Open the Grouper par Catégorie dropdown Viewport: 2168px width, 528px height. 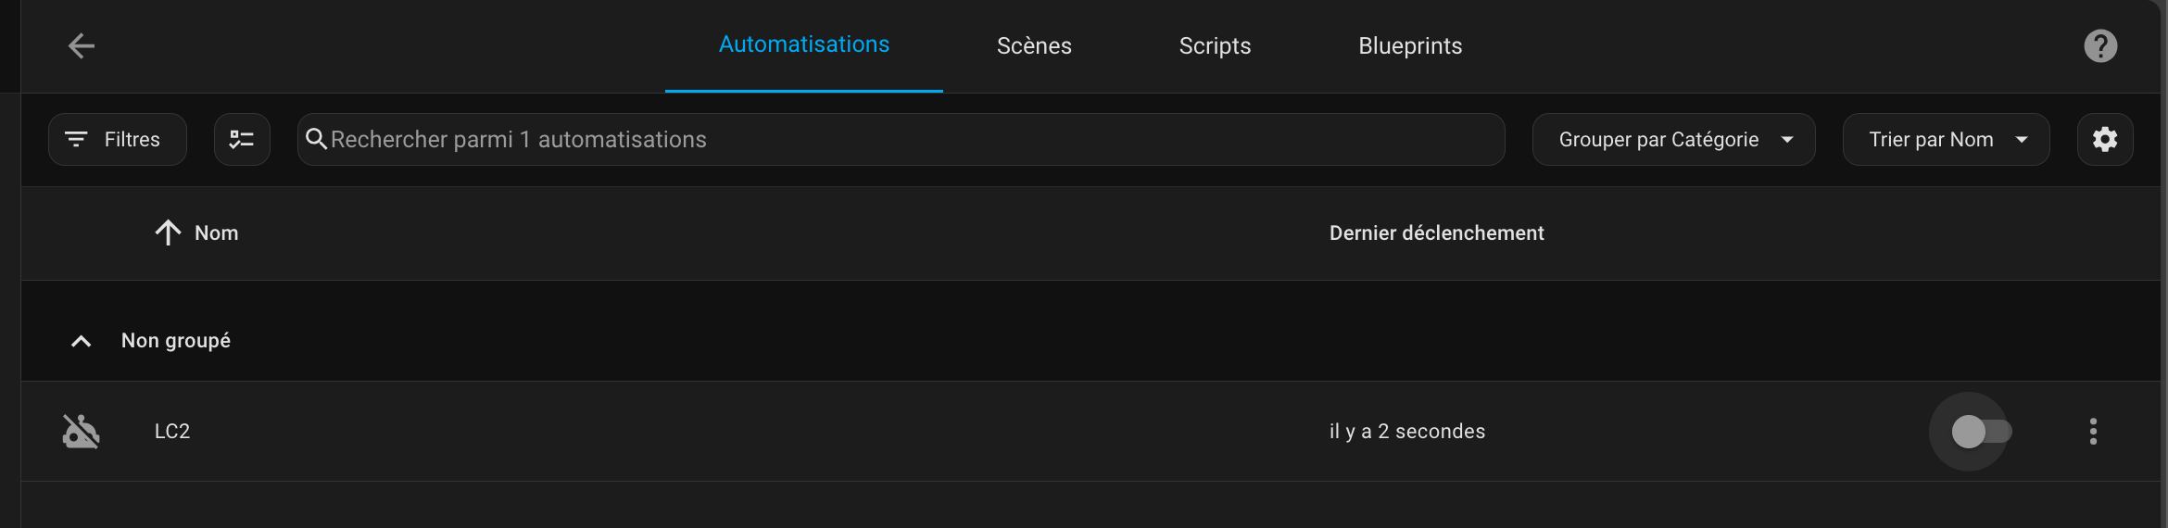click(1673, 139)
